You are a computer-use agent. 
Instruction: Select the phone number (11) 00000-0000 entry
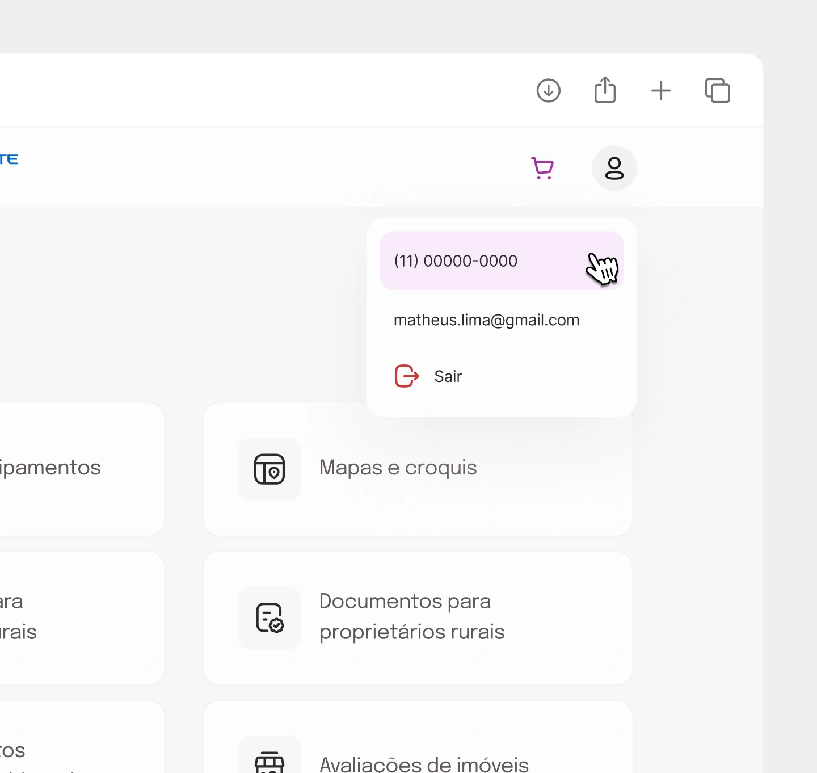pyautogui.click(x=502, y=261)
